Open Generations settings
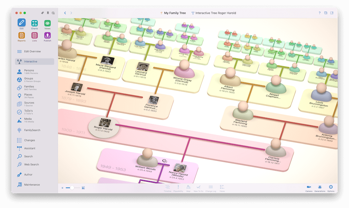 tap(320, 188)
